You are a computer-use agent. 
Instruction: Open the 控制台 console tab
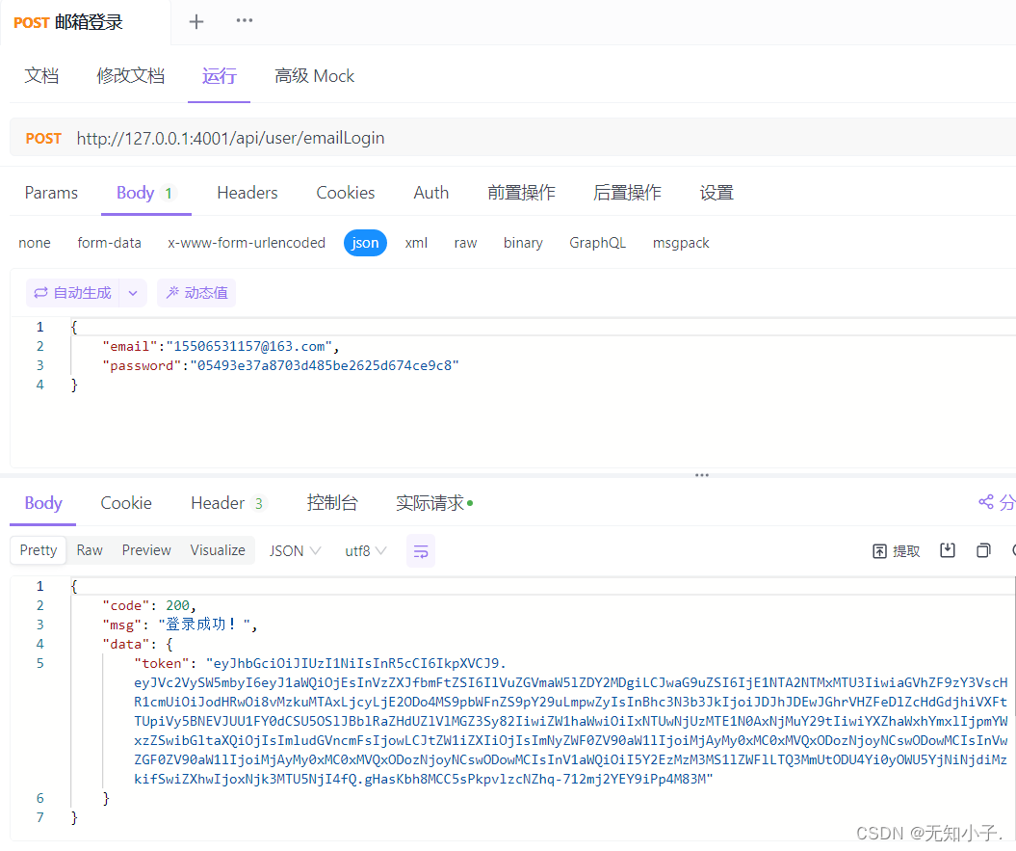[331, 503]
